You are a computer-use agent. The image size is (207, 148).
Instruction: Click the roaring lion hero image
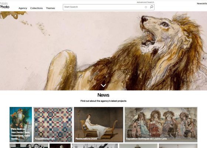(x=103, y=51)
